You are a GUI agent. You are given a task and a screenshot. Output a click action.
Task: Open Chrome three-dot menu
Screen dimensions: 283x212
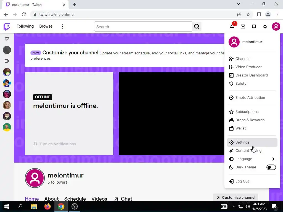[277, 14]
